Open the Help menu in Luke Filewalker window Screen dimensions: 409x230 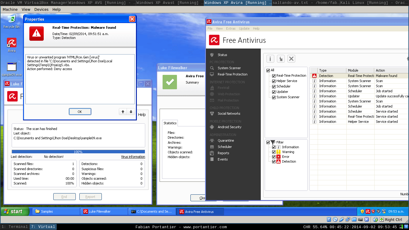click(142, 115)
